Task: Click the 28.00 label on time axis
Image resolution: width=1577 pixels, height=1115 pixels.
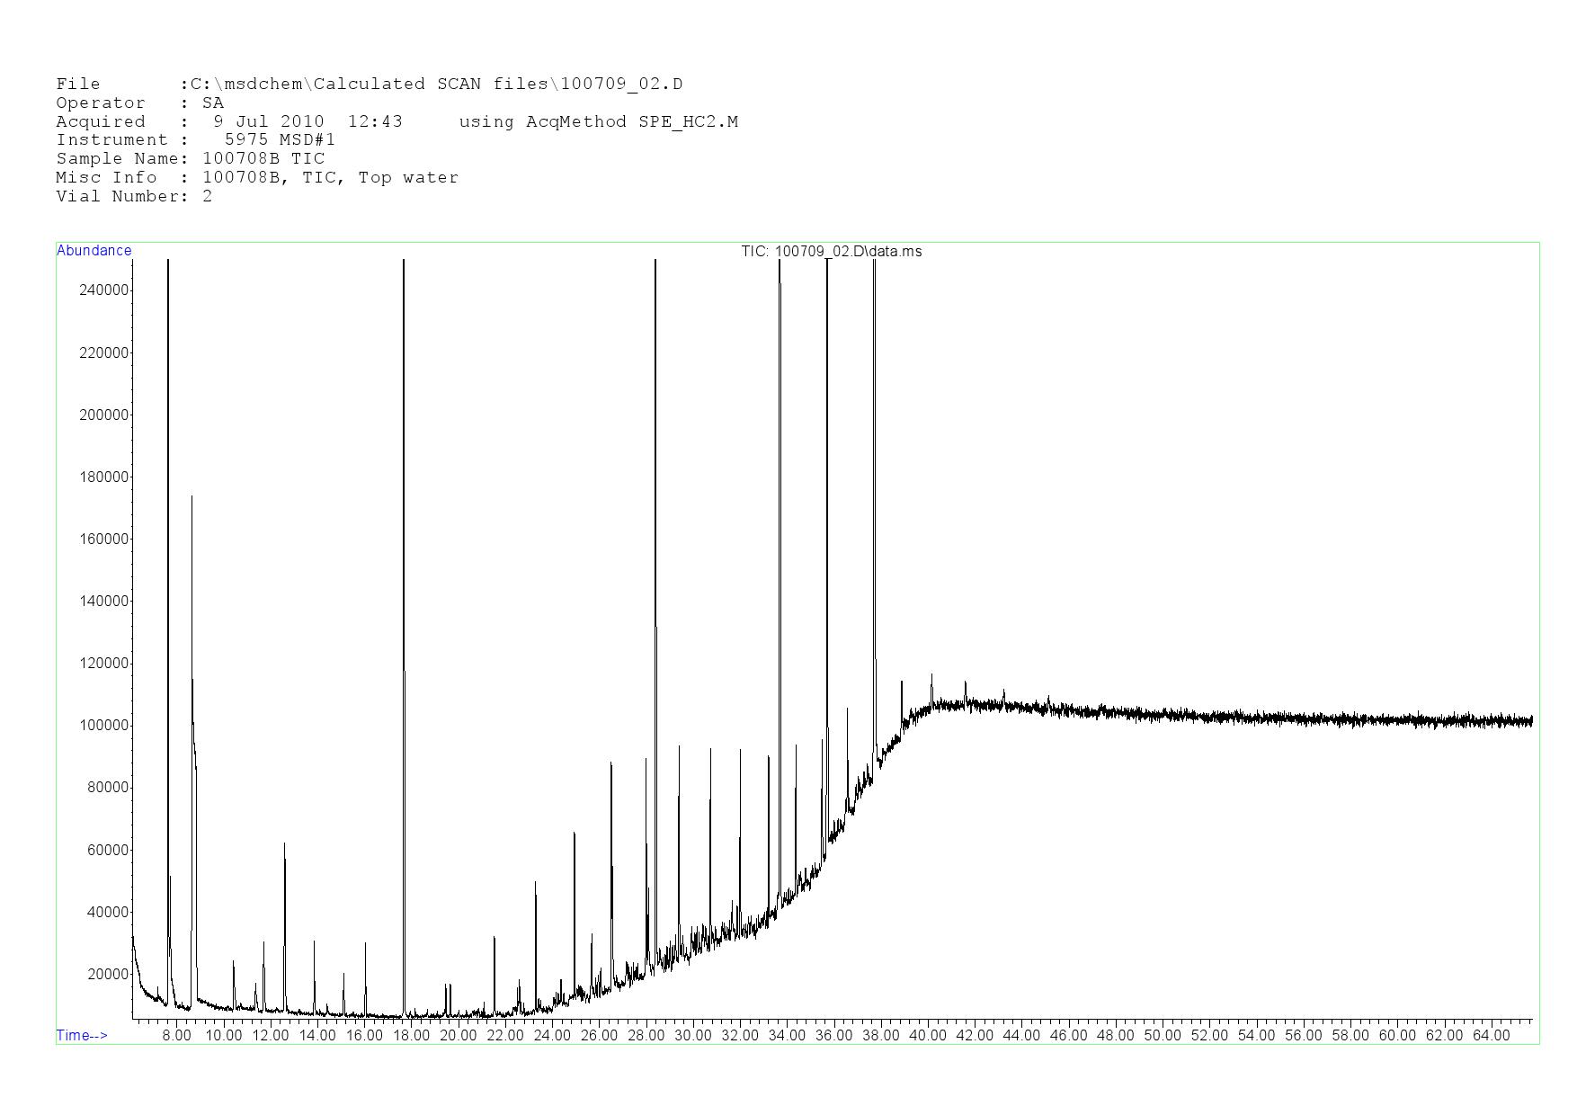Action: (x=646, y=1035)
